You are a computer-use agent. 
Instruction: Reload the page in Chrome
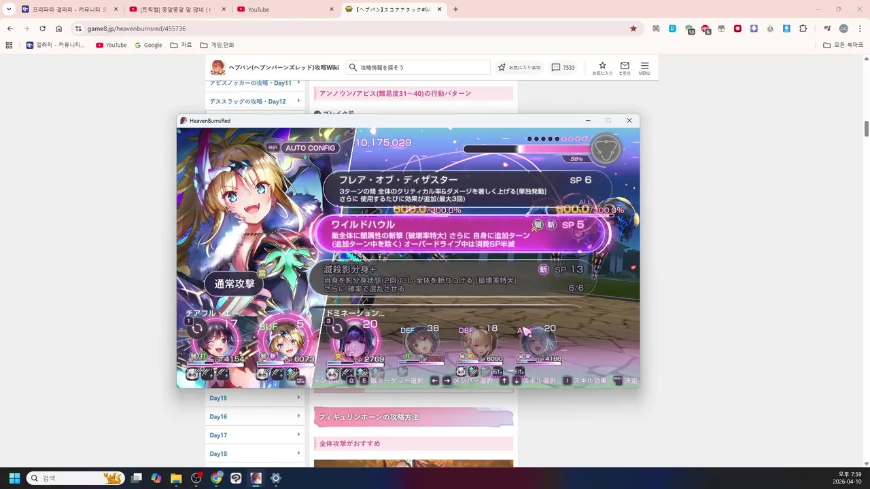(42, 29)
